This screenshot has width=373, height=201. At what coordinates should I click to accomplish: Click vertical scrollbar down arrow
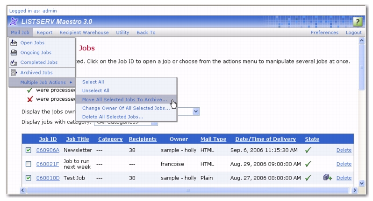(x=362, y=183)
